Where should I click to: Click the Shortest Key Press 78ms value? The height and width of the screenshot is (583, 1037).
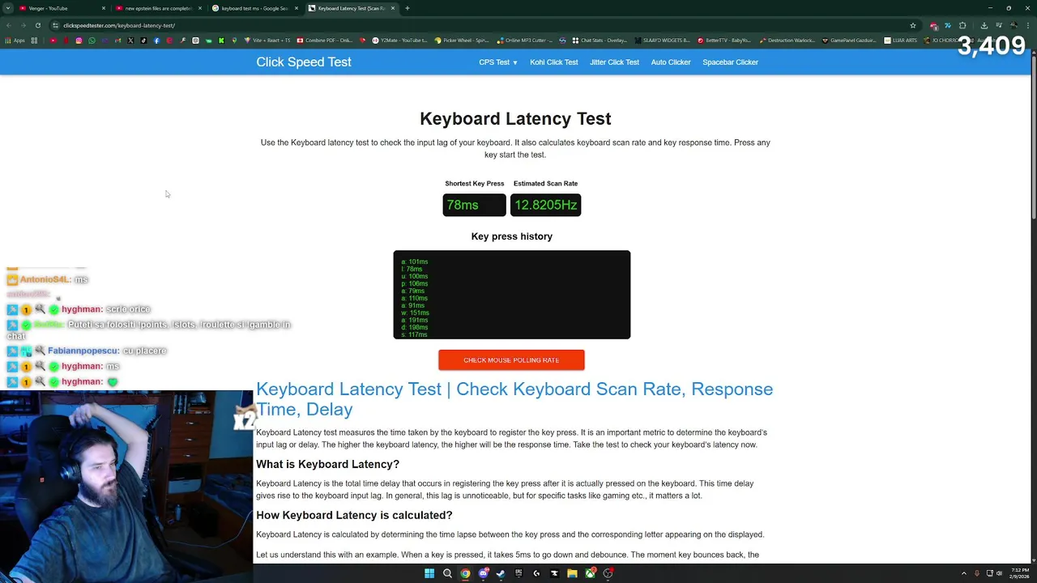[x=474, y=205]
